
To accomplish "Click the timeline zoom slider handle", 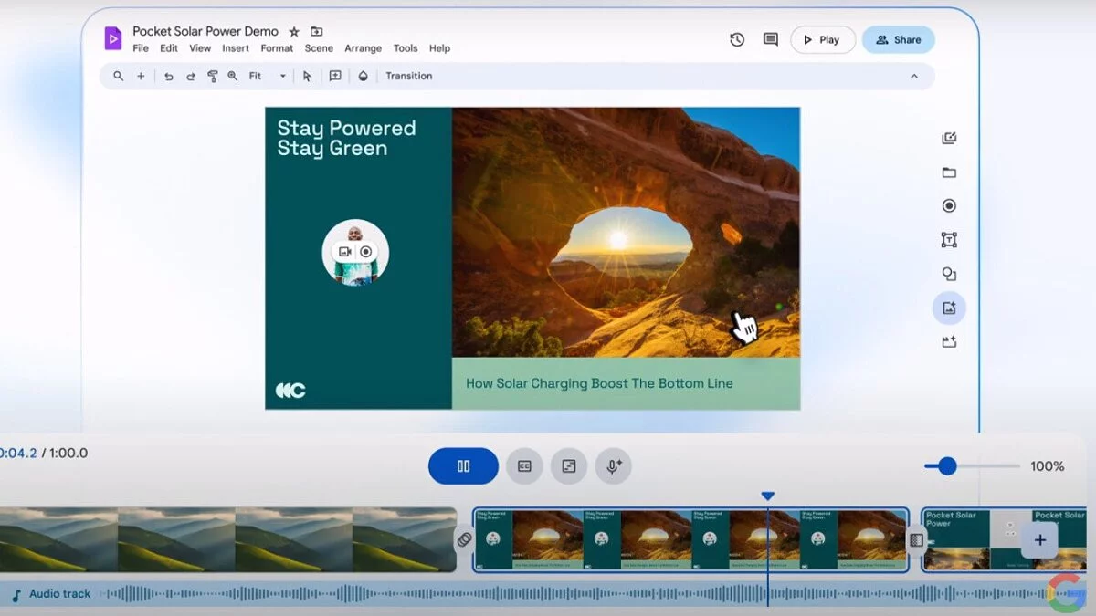I will 947,466.
